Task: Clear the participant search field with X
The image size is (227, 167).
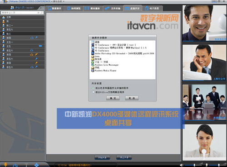Action: (39, 13)
